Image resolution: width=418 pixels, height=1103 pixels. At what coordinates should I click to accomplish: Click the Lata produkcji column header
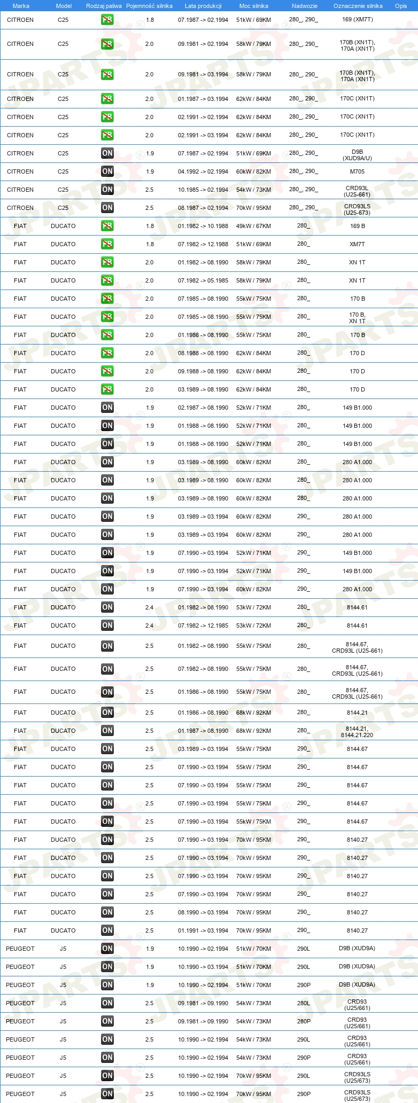(x=203, y=6)
